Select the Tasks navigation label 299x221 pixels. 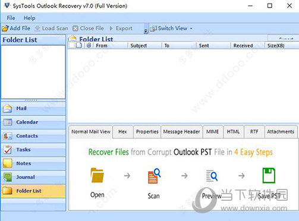click(23, 150)
